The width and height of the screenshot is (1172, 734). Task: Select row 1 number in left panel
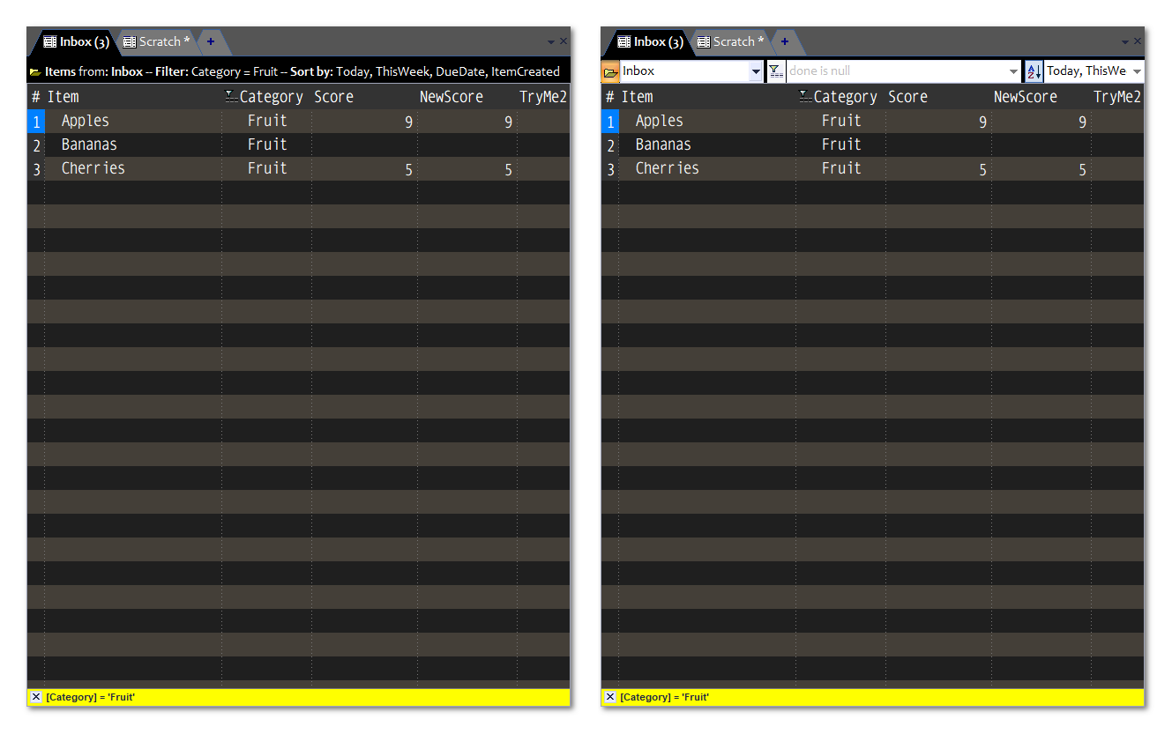click(x=36, y=122)
